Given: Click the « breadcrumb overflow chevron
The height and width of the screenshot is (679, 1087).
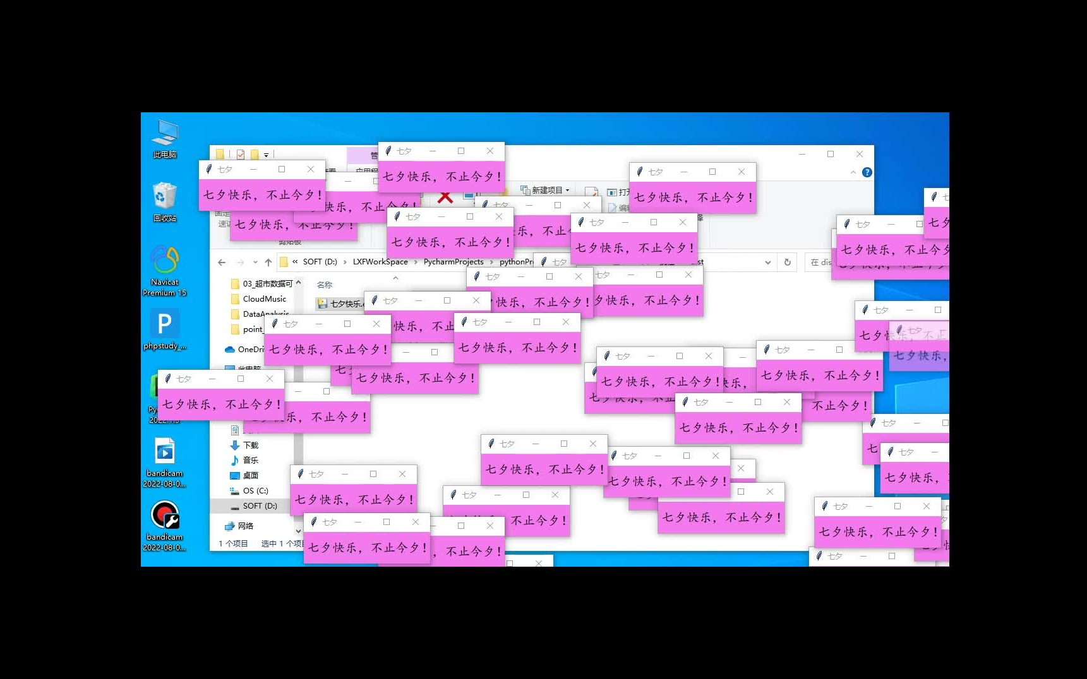Looking at the screenshot, I should 295,262.
